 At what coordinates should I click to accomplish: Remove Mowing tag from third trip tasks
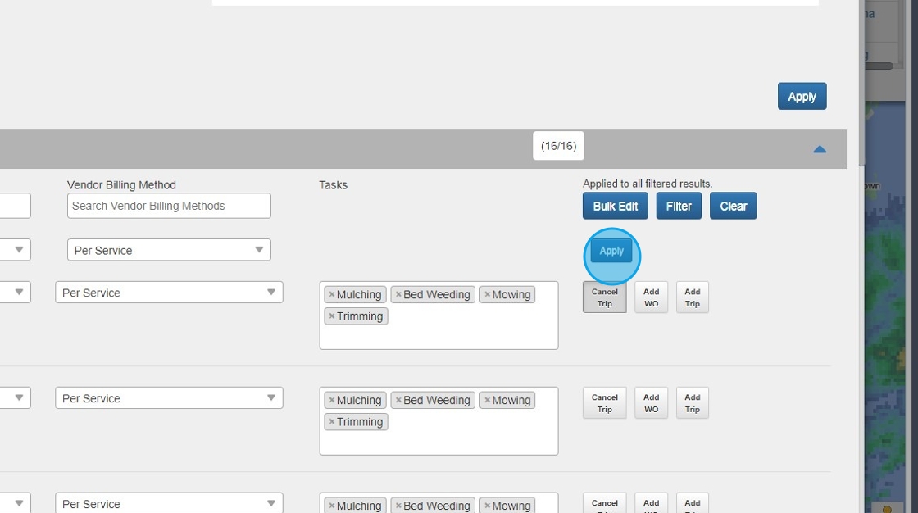pyautogui.click(x=487, y=505)
